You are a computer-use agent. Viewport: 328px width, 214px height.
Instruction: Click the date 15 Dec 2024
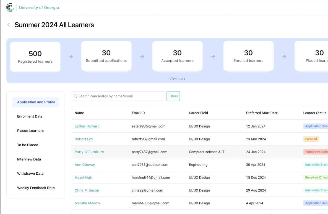coord(256,177)
